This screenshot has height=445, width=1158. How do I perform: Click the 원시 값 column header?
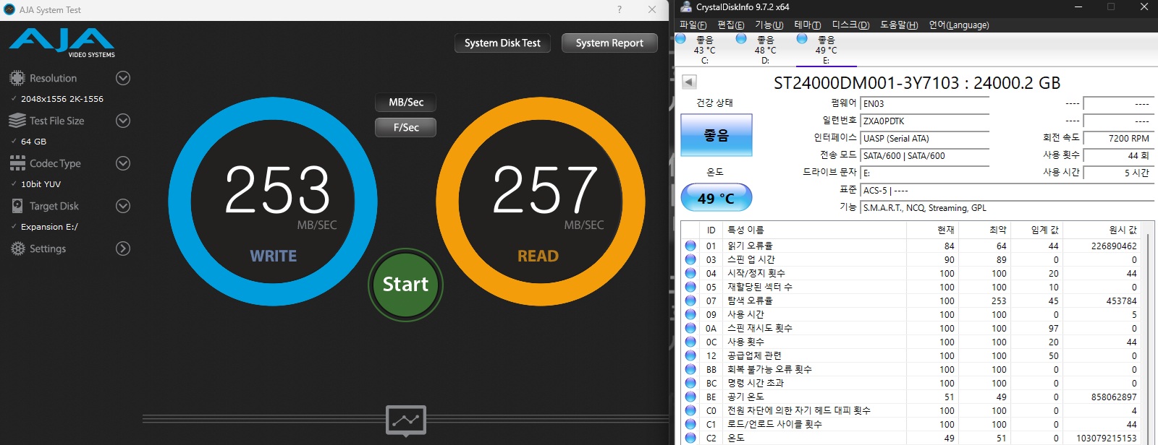pos(1102,230)
